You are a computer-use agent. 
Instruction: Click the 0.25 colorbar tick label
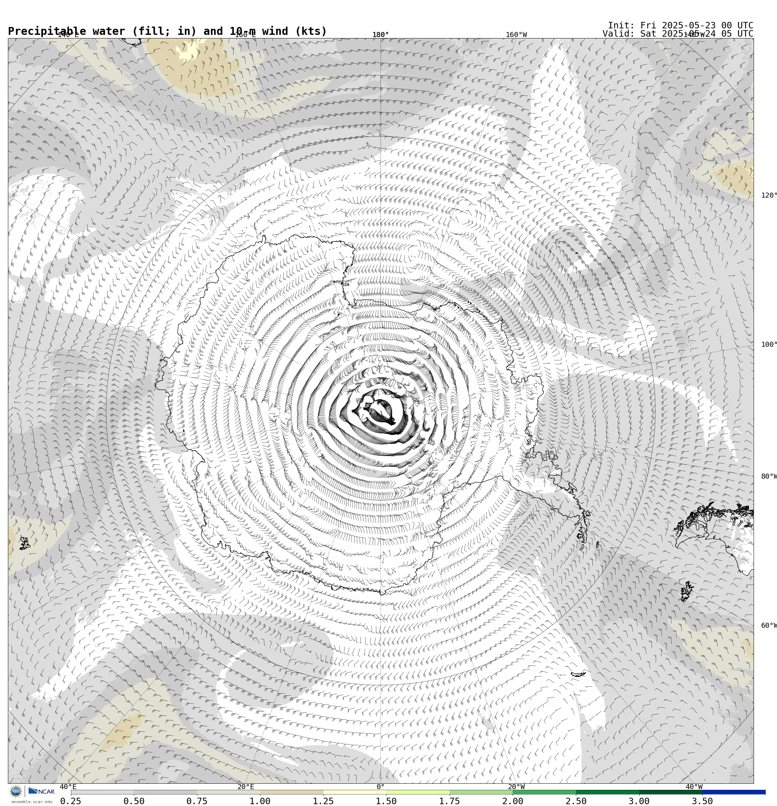click(x=71, y=801)
